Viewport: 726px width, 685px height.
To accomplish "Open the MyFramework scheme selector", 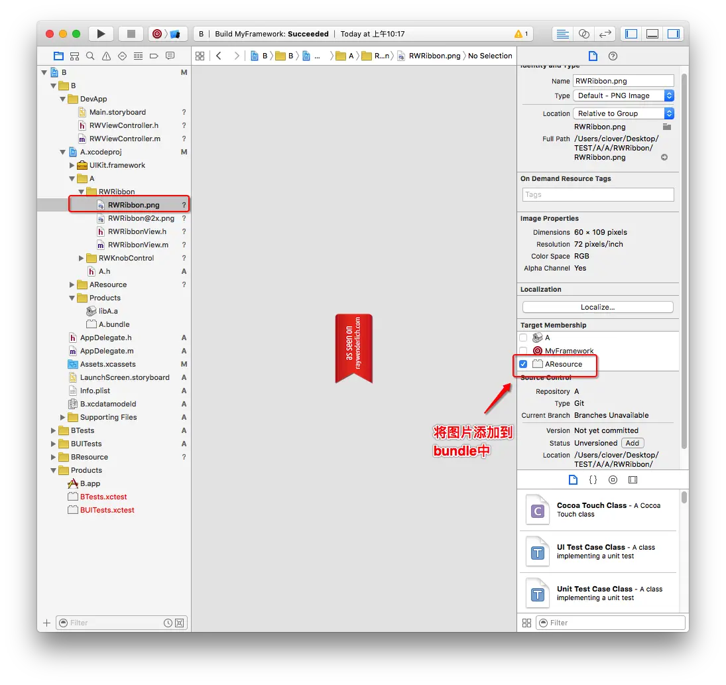I will point(168,34).
